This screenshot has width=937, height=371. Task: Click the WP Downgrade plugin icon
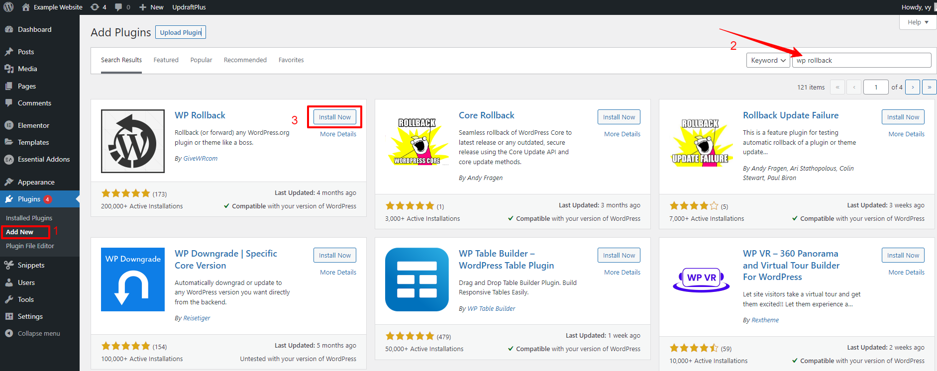133,279
